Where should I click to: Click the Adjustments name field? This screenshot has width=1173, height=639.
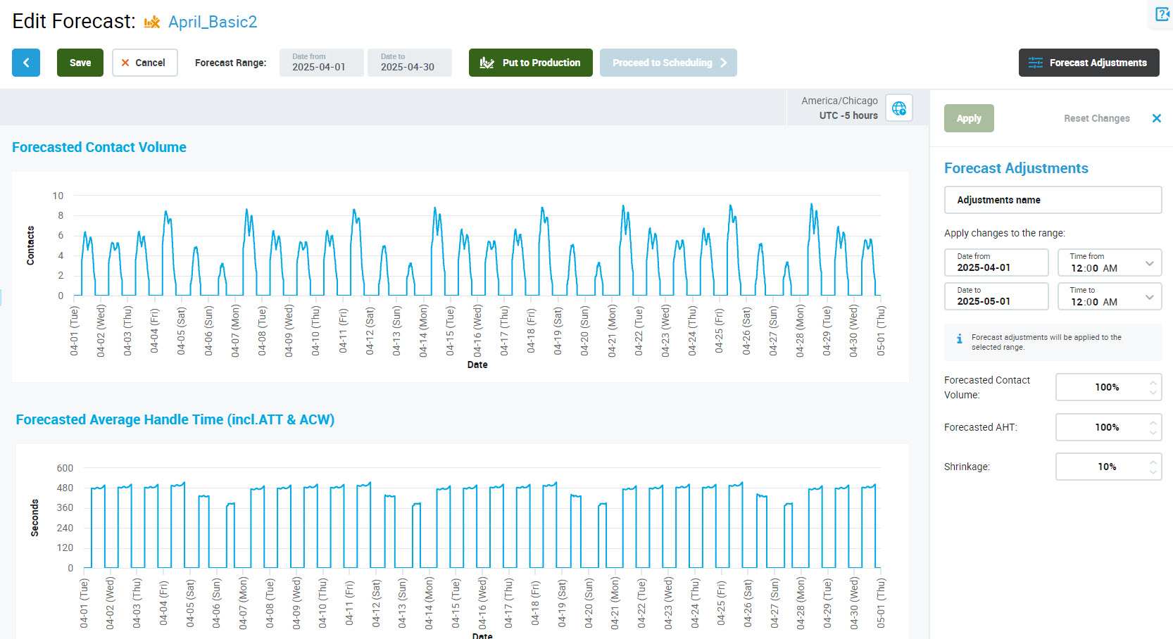(x=1053, y=200)
